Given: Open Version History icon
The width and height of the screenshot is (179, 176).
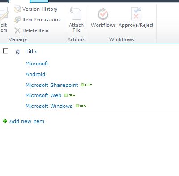Looking at the screenshot, I should (17, 9).
